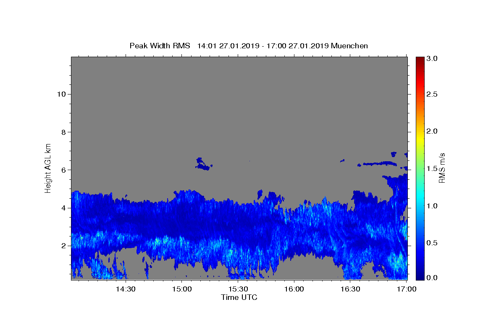Viewport: 504px width, 336px height.
Task: Click the colorbar label '1.5'
Action: click(x=432, y=168)
